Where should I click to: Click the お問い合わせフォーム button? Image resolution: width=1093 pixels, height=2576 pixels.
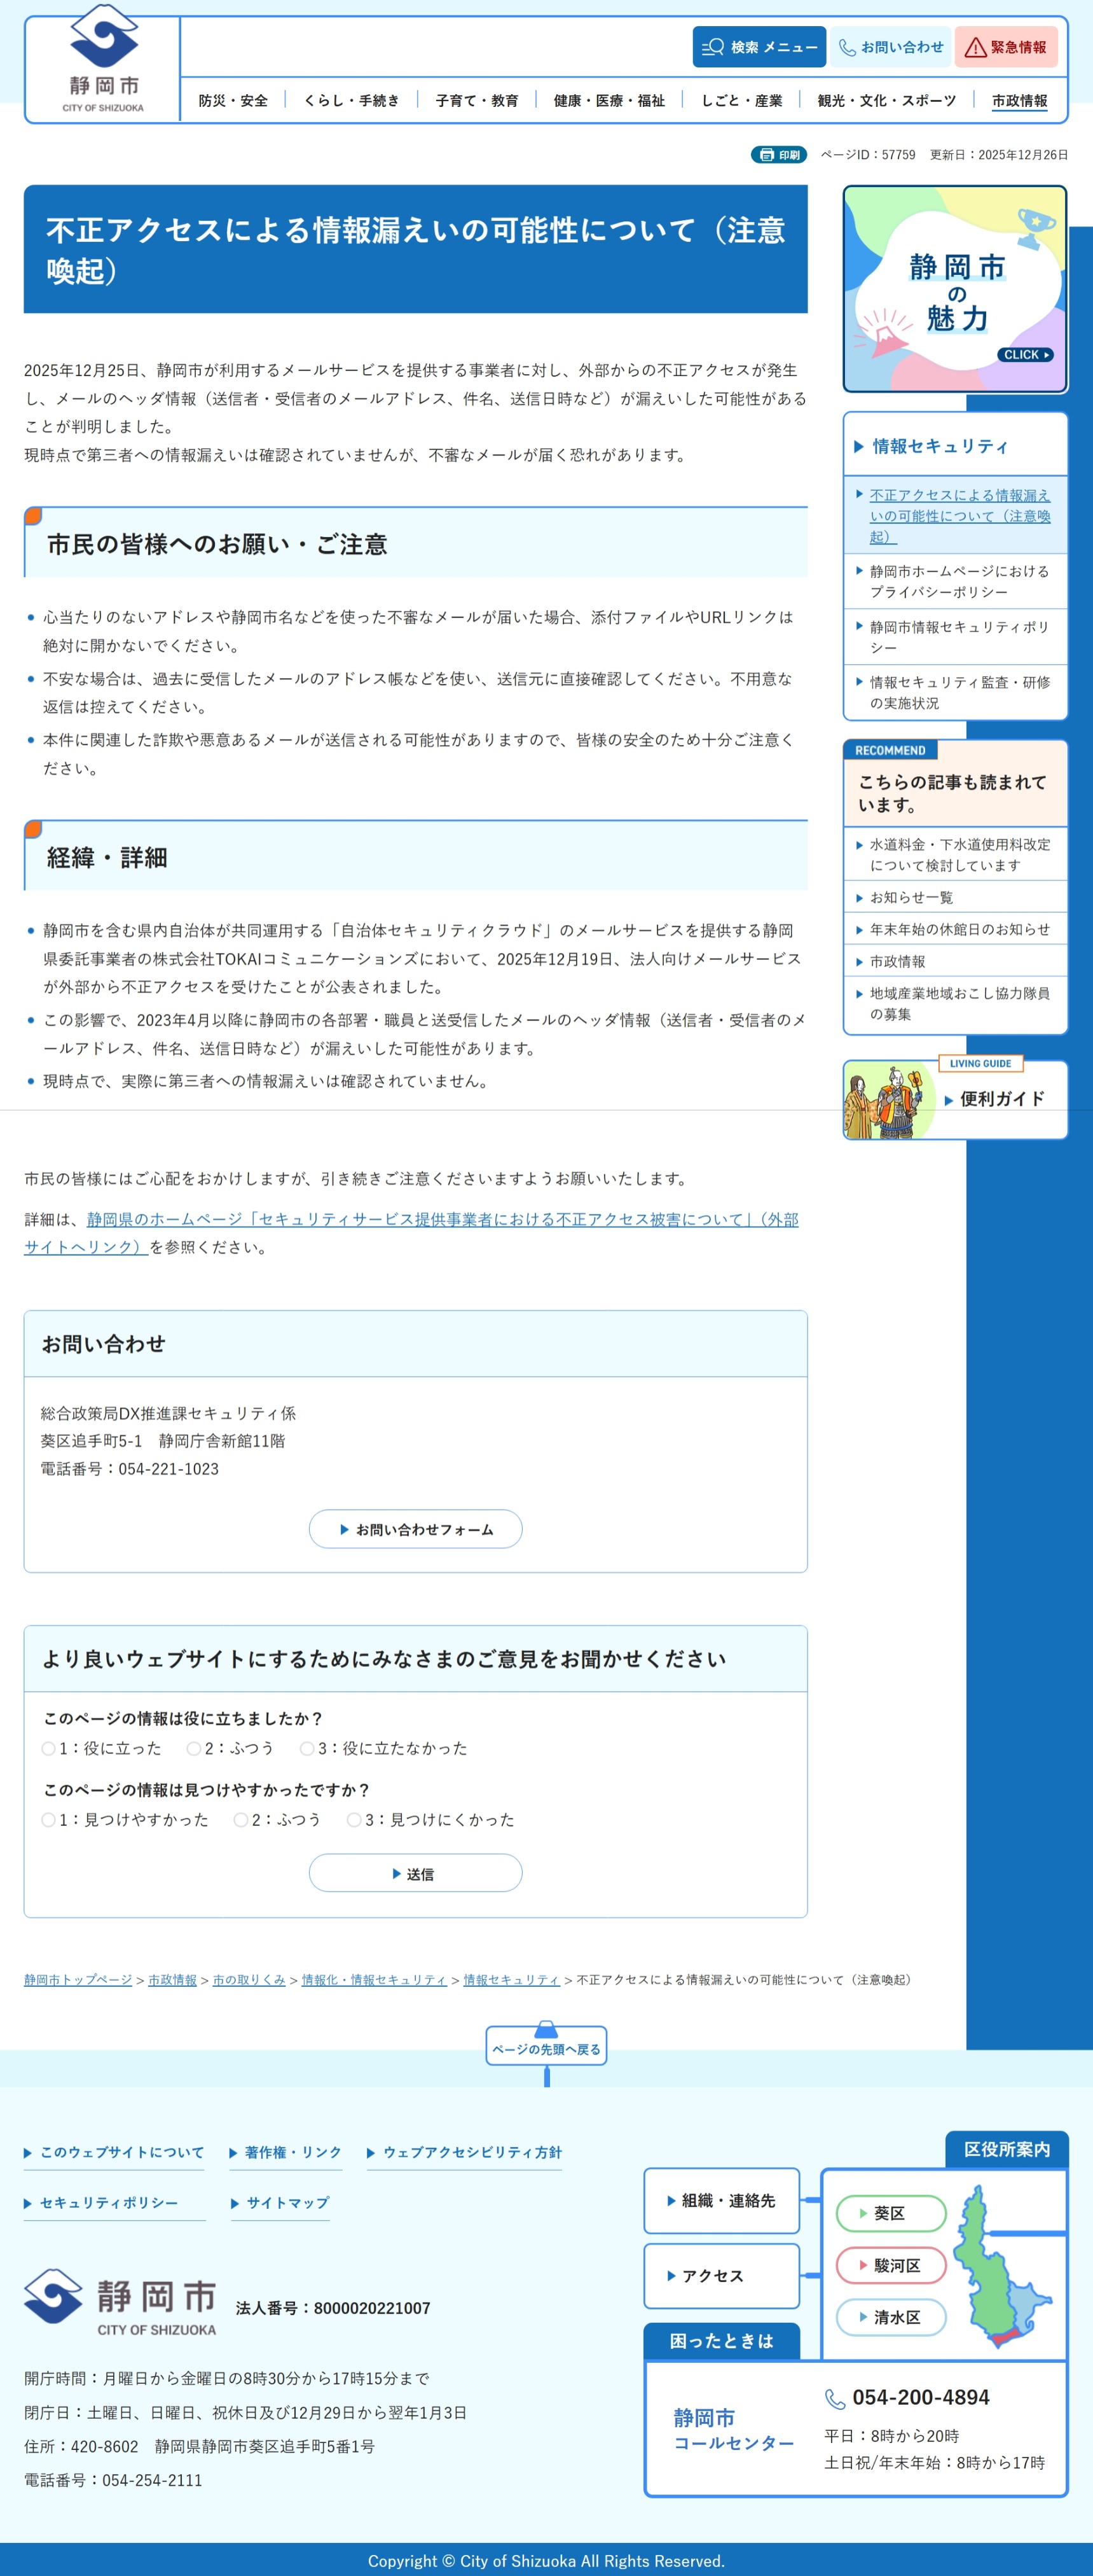415,1529
